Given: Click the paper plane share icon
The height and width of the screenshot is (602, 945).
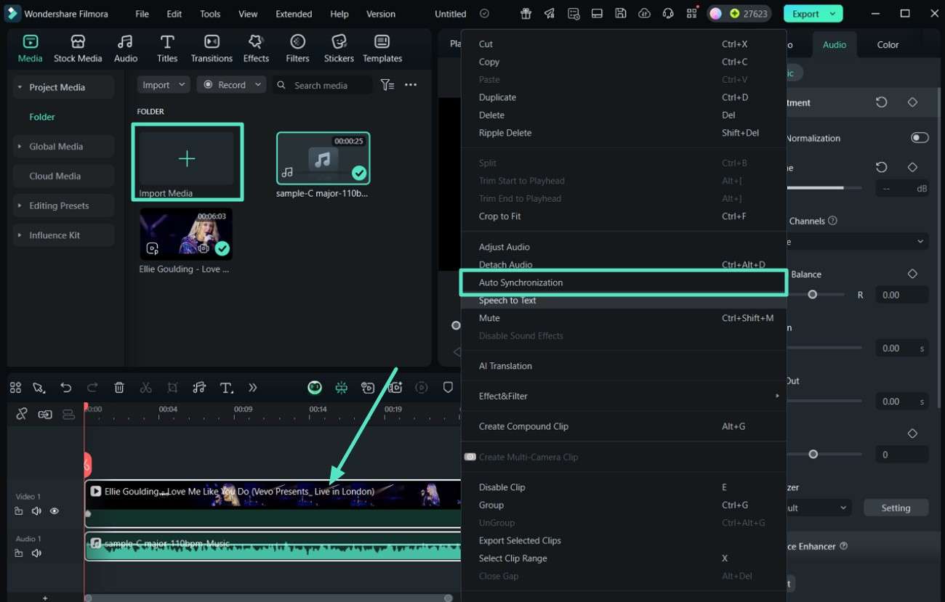Looking at the screenshot, I should (x=550, y=14).
